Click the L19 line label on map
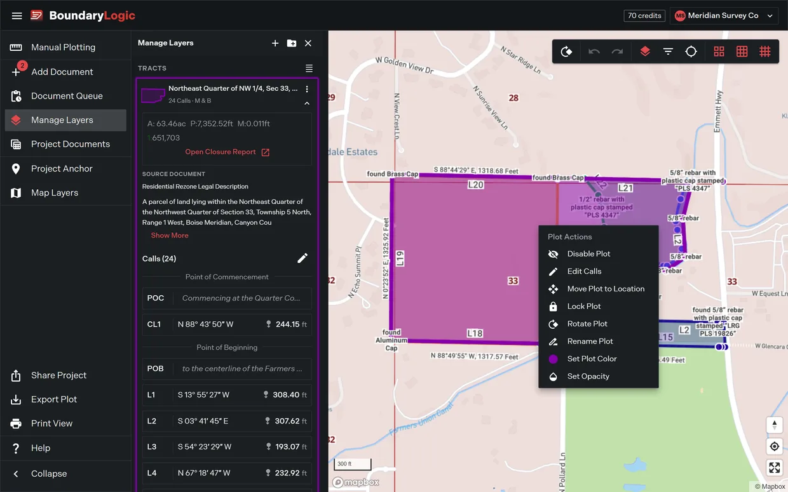 [x=400, y=258]
